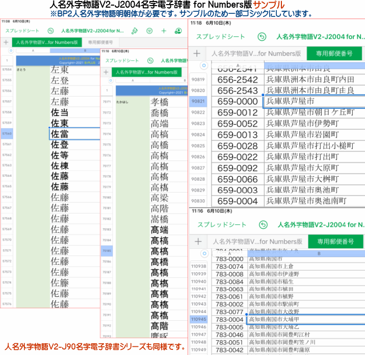This screenshot has width=365, height=355.
Task: Select the さとう reading cell
Action: point(33,69)
